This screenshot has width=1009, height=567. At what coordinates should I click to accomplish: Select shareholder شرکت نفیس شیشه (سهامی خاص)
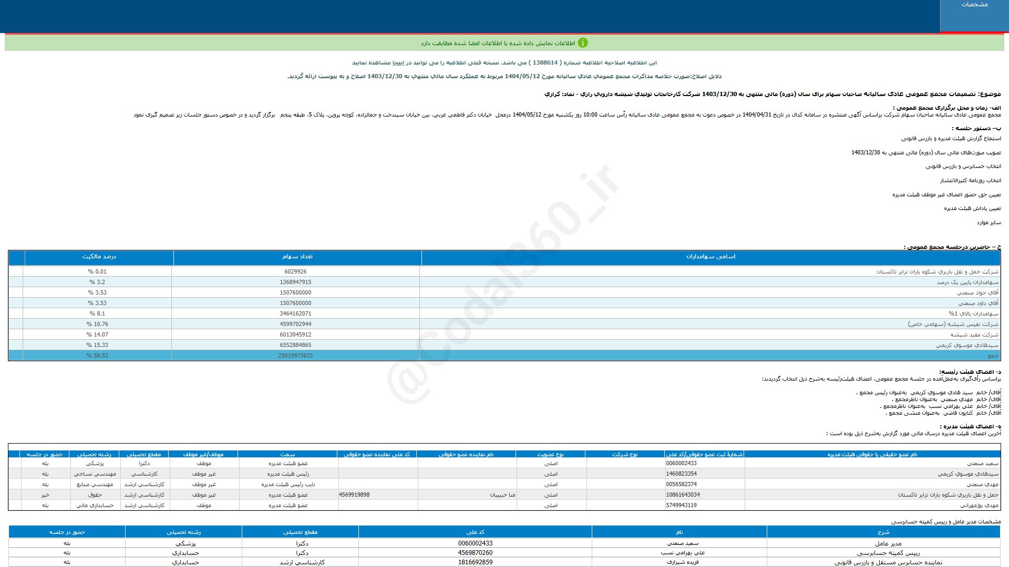(x=953, y=324)
